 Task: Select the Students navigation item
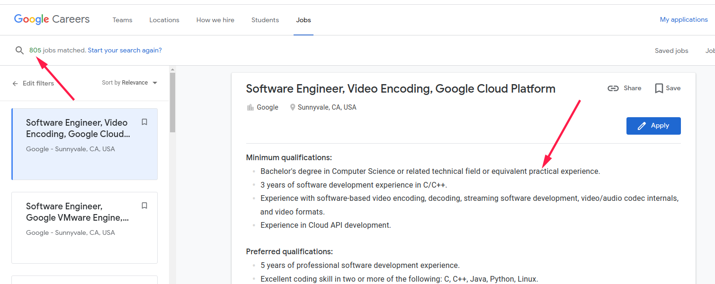pyautogui.click(x=265, y=20)
